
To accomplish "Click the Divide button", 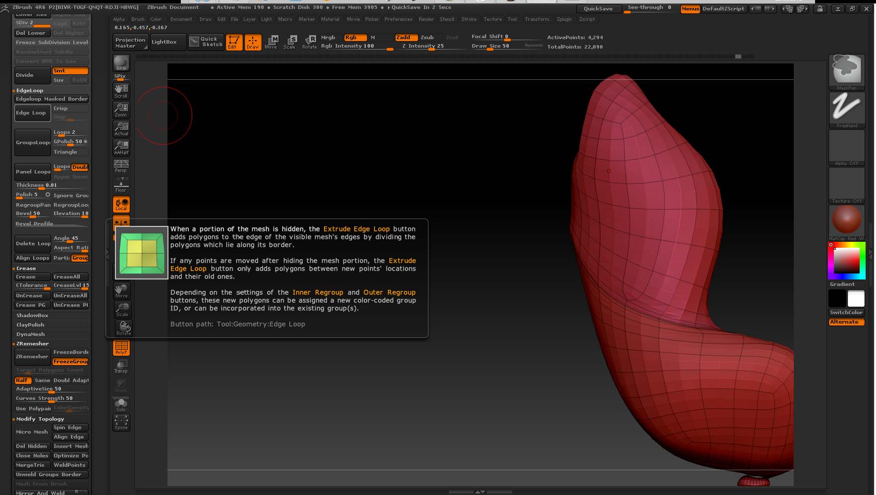I will pos(32,75).
